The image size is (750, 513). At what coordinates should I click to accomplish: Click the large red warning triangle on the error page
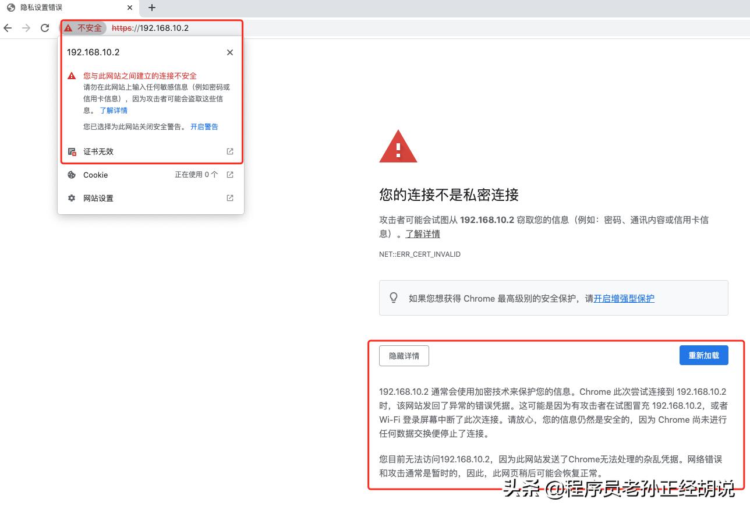(398, 147)
